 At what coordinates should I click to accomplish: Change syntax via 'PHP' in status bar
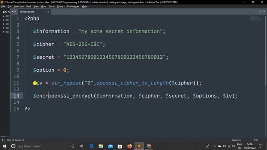[x=256, y=140]
